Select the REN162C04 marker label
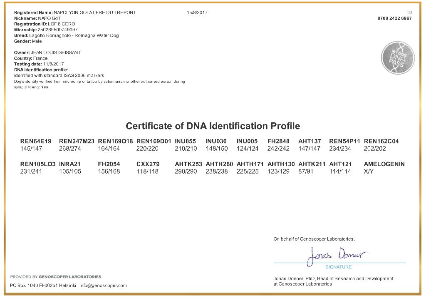The height and width of the screenshot is (298, 426). point(381,142)
